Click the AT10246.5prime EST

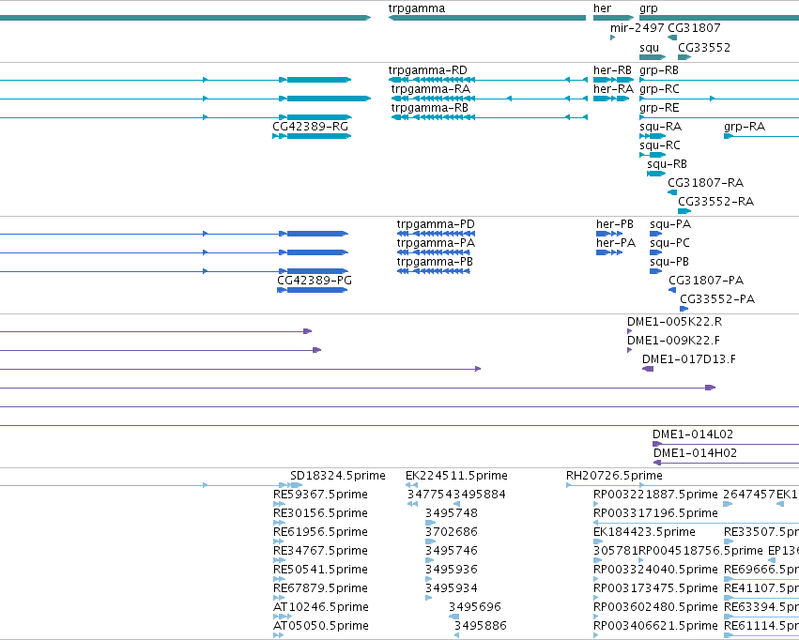click(283, 617)
